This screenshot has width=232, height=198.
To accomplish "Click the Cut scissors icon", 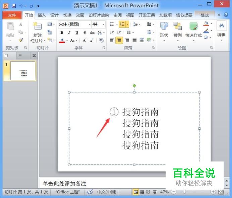I will [20, 24].
